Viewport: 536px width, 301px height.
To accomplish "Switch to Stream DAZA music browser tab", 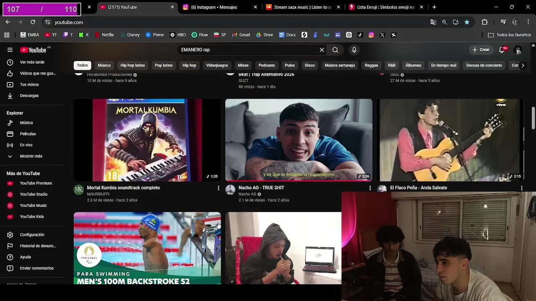I will 303,7.
